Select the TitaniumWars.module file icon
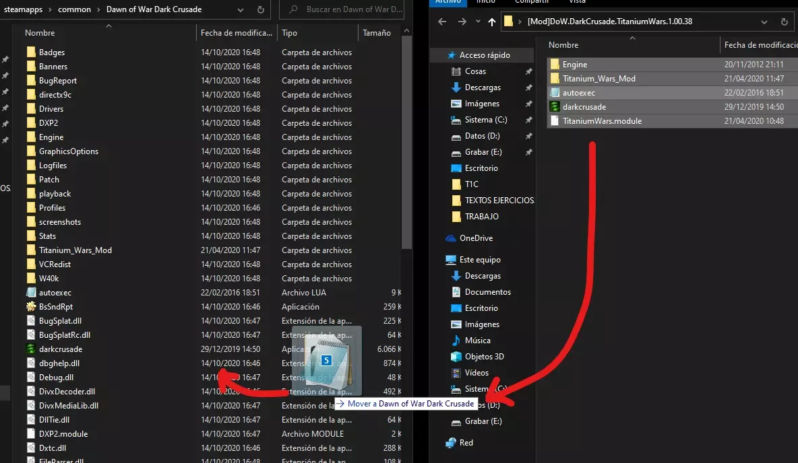The image size is (798, 463). (555, 121)
